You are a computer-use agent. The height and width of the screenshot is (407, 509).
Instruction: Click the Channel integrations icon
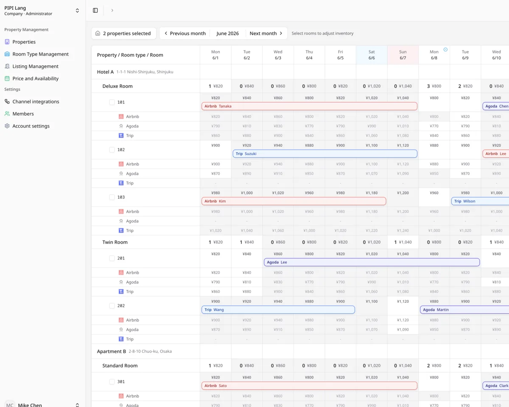click(x=7, y=102)
